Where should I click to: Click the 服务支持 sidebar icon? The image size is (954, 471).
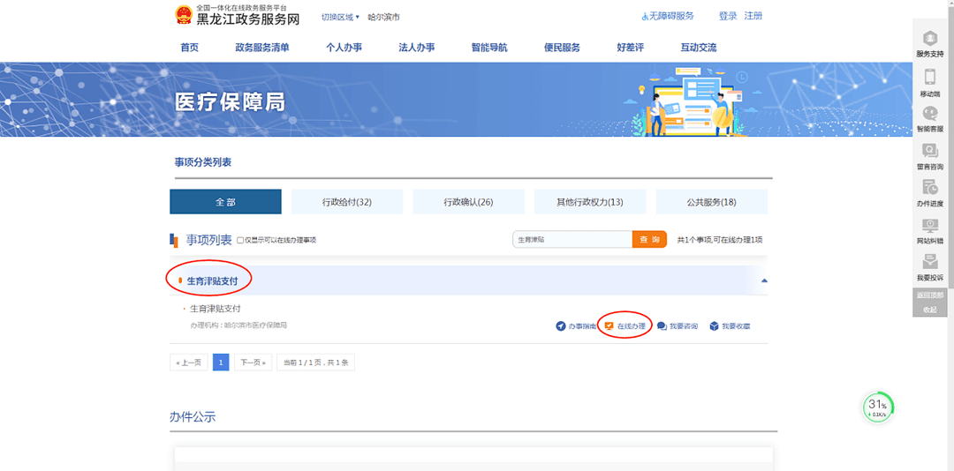pos(929,40)
